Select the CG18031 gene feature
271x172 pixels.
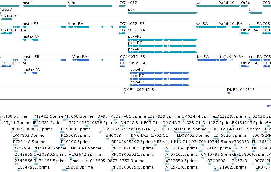(x=6, y=19)
